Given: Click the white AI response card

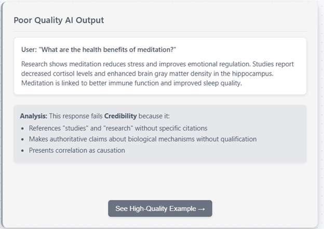Looking at the screenshot, I should tap(160, 66).
